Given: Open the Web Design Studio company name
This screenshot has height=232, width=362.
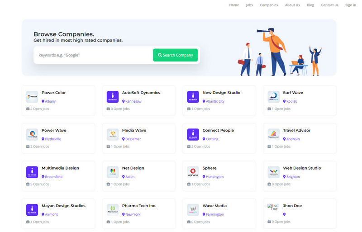Looking at the screenshot, I should (302, 168).
